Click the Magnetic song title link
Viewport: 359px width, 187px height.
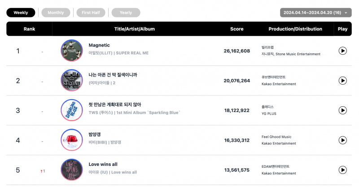coord(99,45)
